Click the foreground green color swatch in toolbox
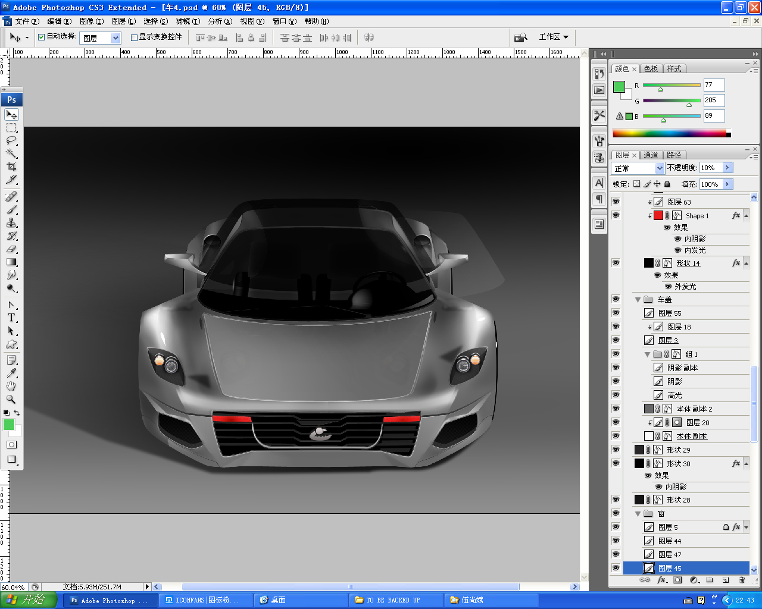 (9, 425)
